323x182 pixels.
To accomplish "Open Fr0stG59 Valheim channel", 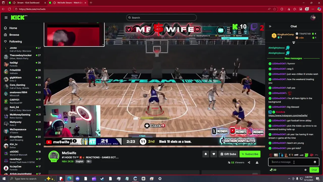I will pyautogui.click(x=22, y=72).
